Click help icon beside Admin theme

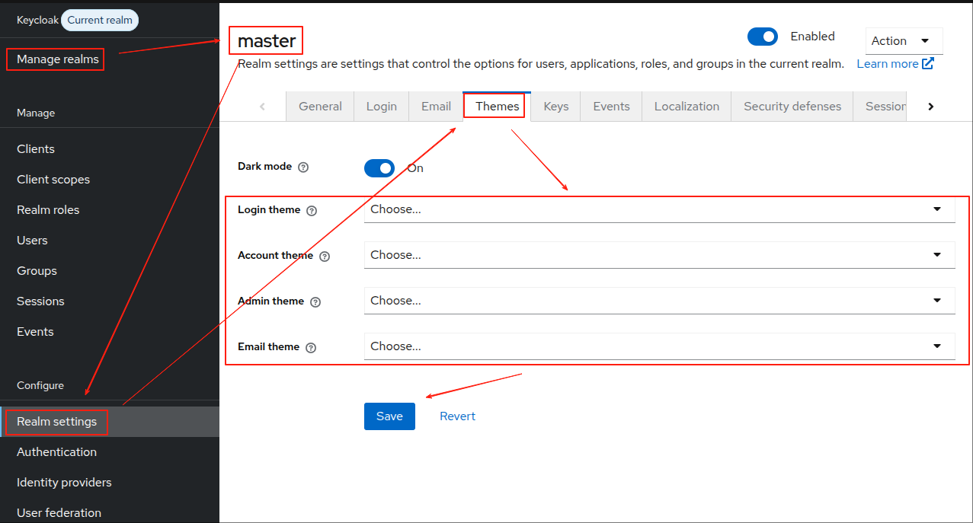tap(315, 302)
